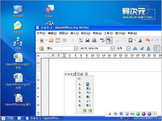Viewport: 162px width, 121px height.
Task: Click the Print file directly icon
Action: [87, 40]
